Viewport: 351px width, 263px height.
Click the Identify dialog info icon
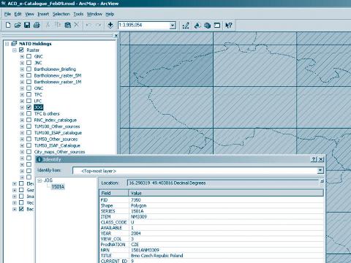[39, 159]
